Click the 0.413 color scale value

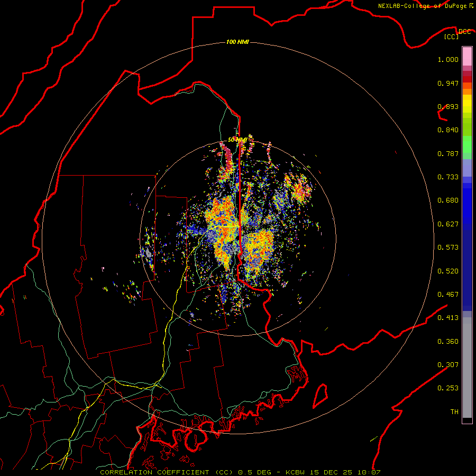[448, 318]
